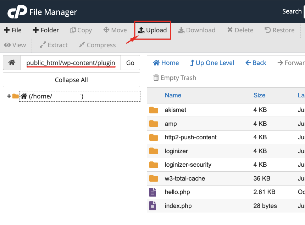Image resolution: width=305 pixels, height=225 pixels.
Task: Select the amp folder icon
Action: pyautogui.click(x=154, y=124)
